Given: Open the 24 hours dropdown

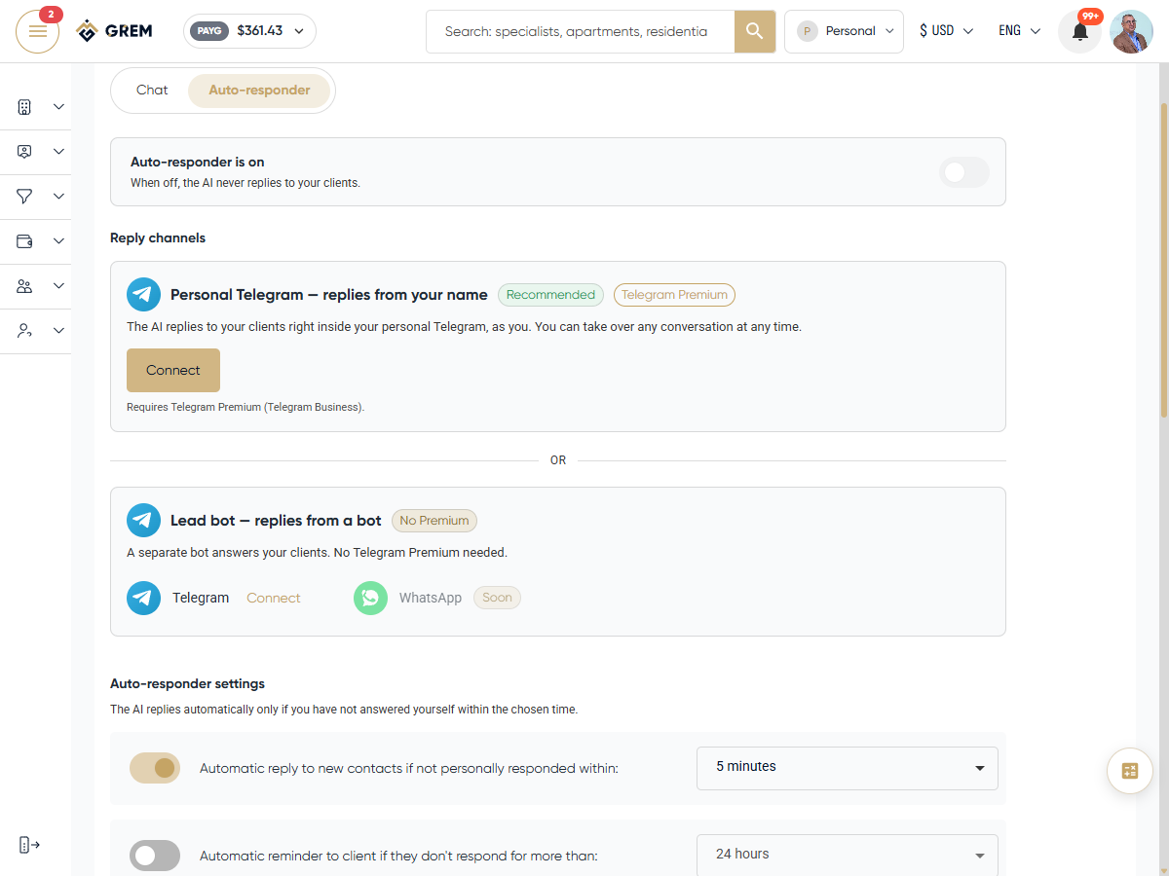Looking at the screenshot, I should pyautogui.click(x=848, y=855).
